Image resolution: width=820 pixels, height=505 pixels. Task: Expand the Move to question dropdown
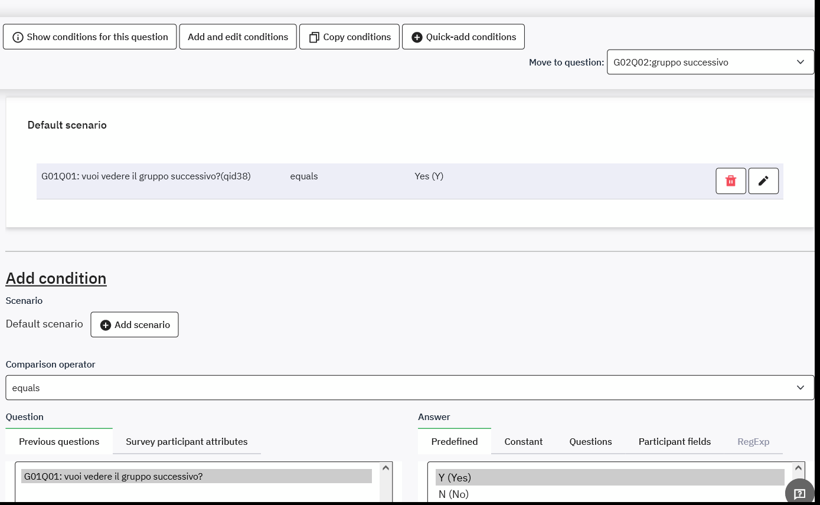(710, 62)
